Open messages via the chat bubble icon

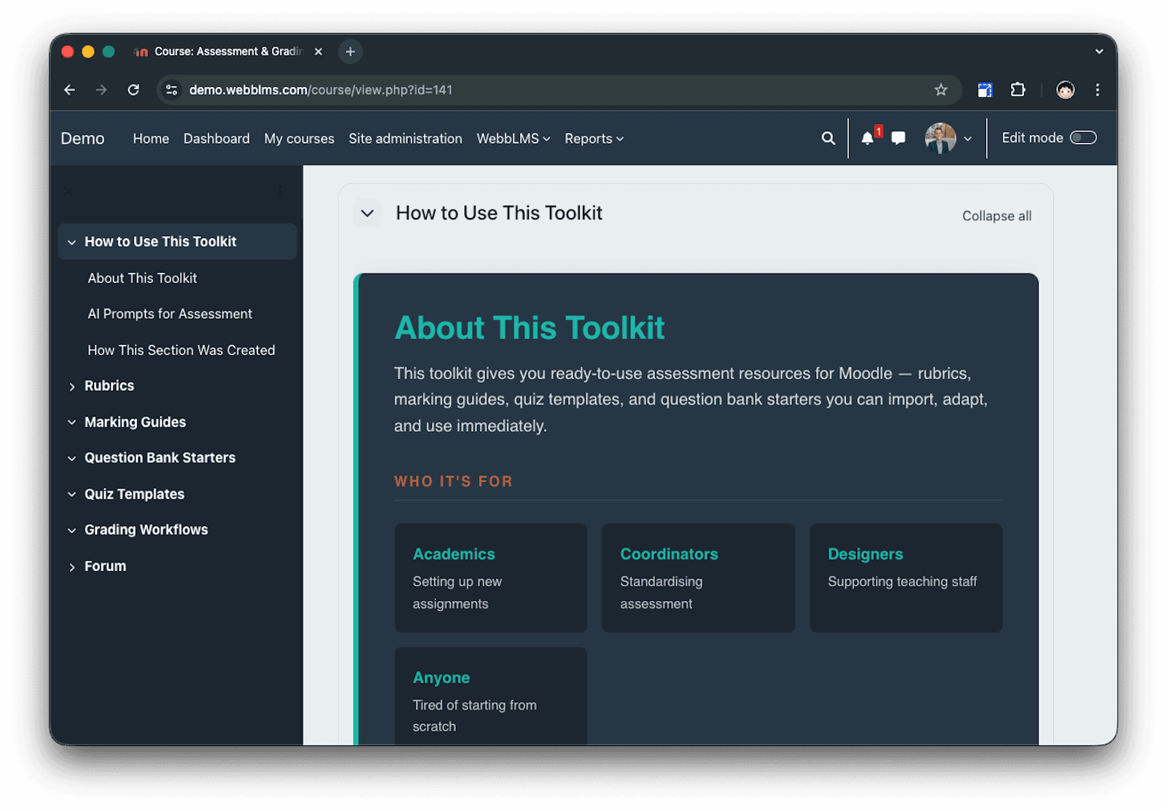pyautogui.click(x=898, y=138)
